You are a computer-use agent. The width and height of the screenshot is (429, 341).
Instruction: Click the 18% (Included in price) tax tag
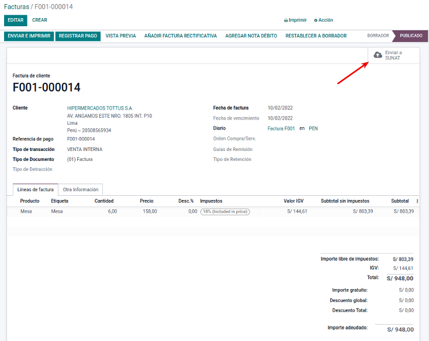[225, 212]
